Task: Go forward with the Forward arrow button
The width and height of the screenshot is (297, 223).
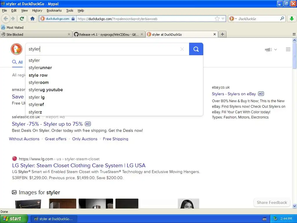Action: (x=13, y=19)
